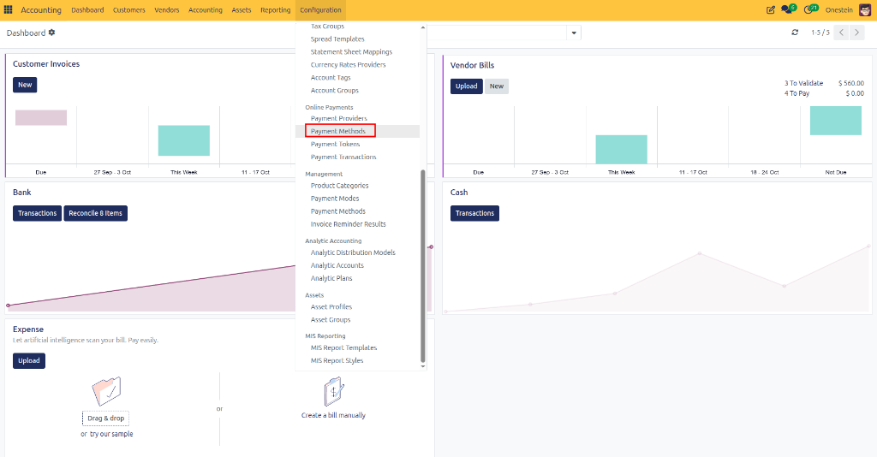Click the configuration menu scrollbar thumb
This screenshot has width=877, height=457.
423,266
